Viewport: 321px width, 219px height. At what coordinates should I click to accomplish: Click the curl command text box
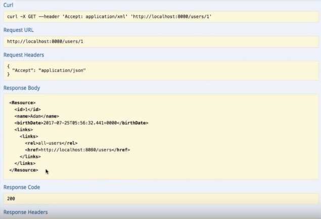tap(109, 17)
